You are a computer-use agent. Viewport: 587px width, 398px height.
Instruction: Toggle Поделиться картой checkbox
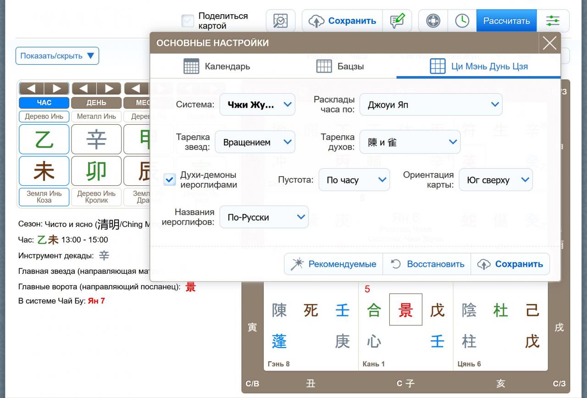[x=188, y=21]
